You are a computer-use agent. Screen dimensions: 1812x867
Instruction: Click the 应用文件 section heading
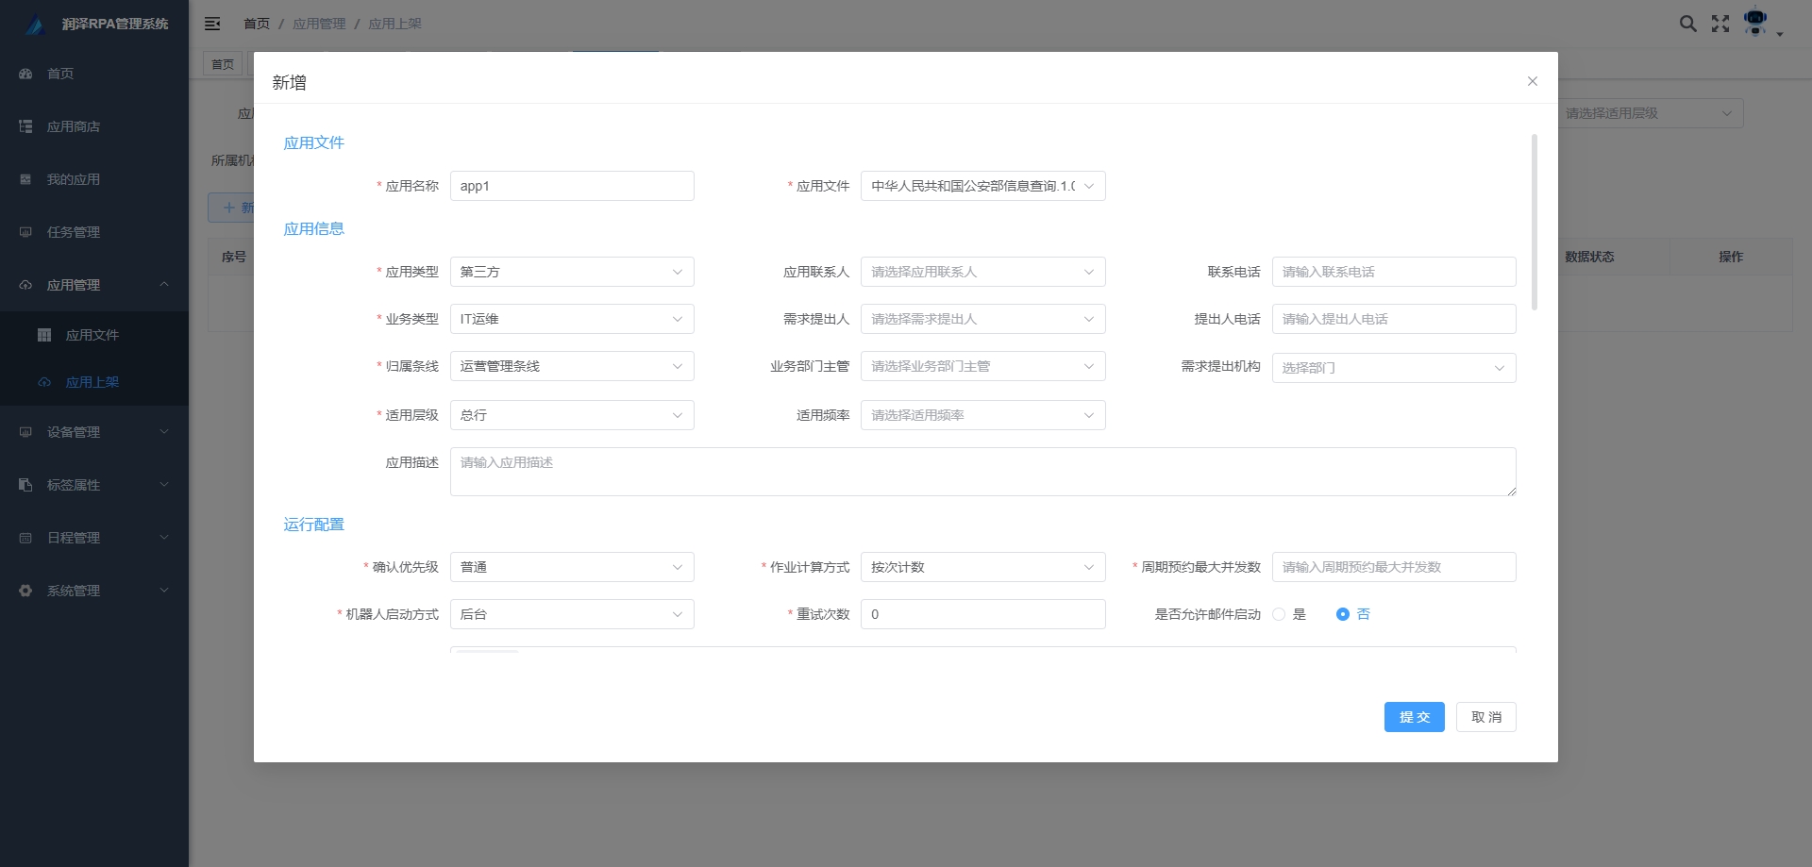313,142
